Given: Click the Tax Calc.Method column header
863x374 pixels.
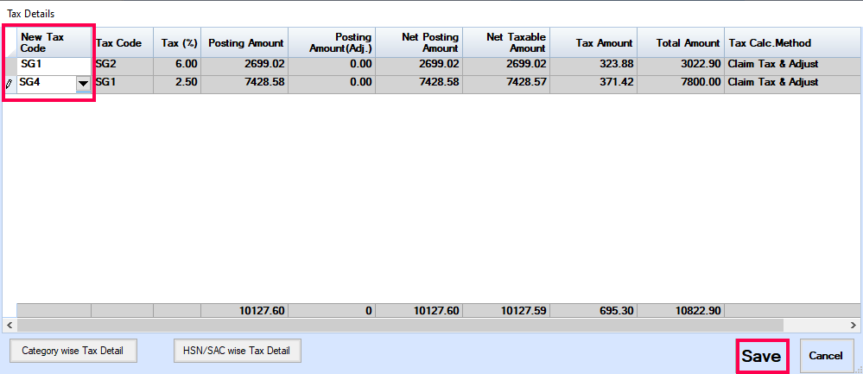Looking at the screenshot, I should [x=793, y=42].
